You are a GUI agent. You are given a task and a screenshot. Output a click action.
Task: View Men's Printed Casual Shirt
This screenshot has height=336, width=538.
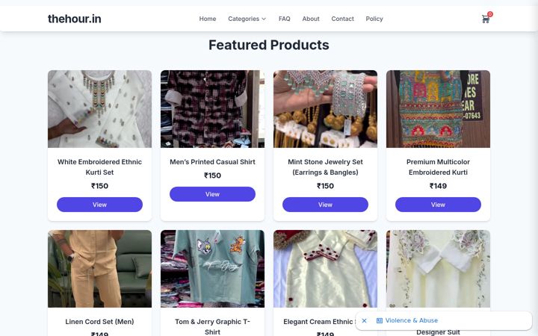[212, 194]
